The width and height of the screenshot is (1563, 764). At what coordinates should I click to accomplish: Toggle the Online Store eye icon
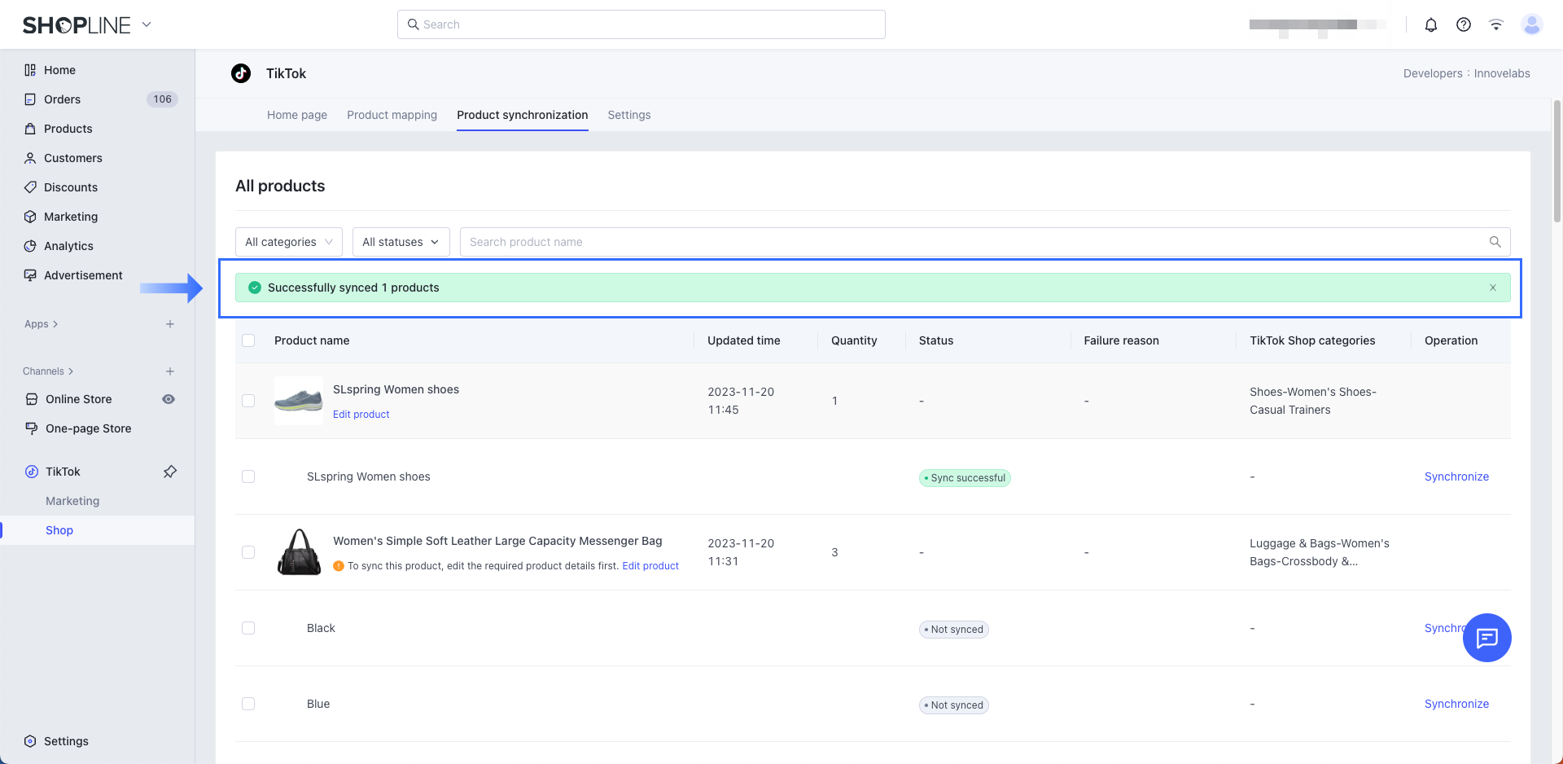tap(169, 399)
